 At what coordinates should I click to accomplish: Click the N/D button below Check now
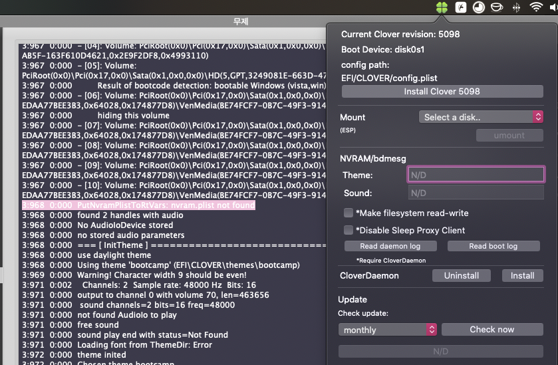[x=440, y=352]
